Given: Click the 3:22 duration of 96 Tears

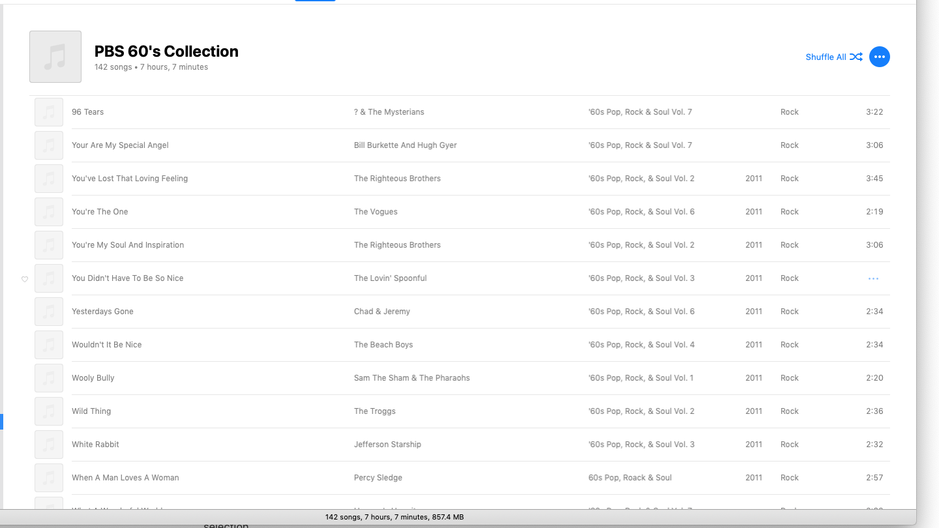Looking at the screenshot, I should 874,112.
